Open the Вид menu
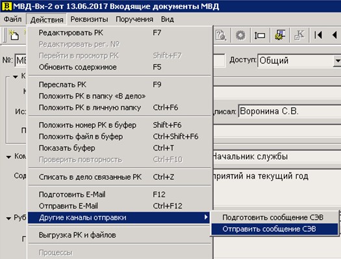Viewport: 341px width, 259px height. click(168, 19)
